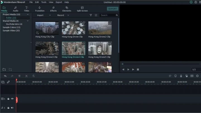
Task: Click the render preview icon
Action: (x=170, y=76)
